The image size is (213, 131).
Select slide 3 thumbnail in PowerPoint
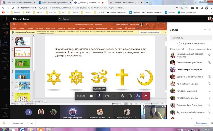(22, 63)
